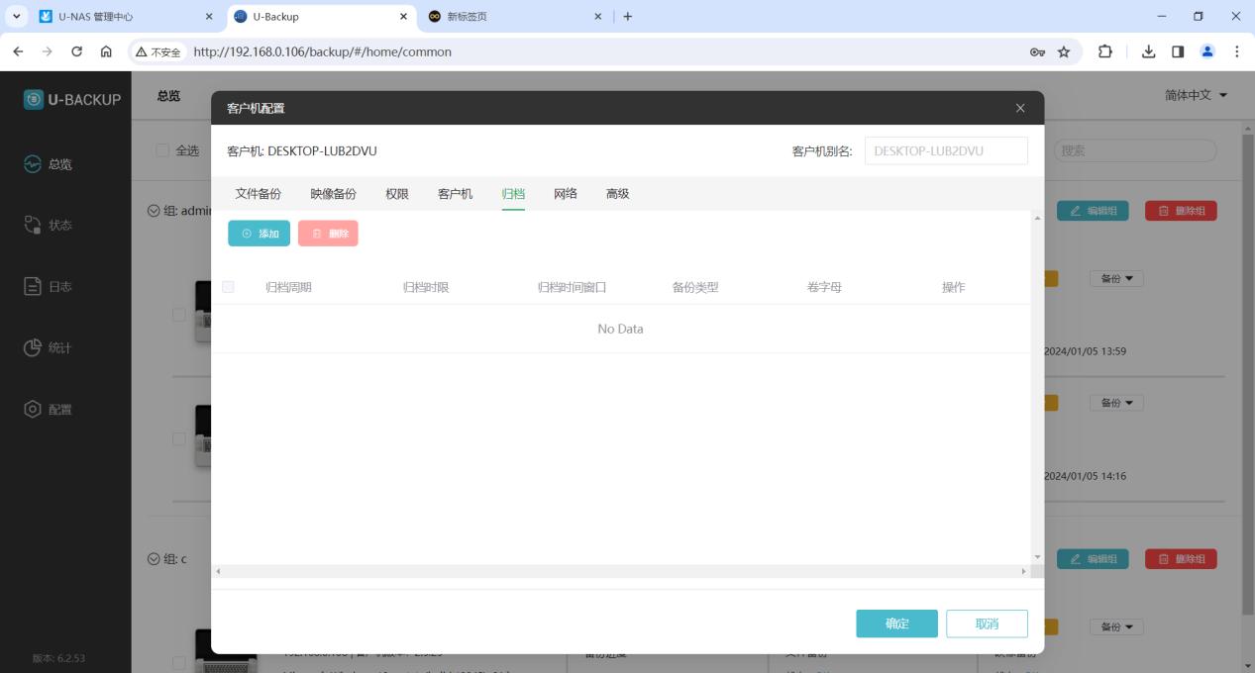Image resolution: width=1255 pixels, height=673 pixels.
Task: Open the 配置 settings sidebar icon
Action: (x=33, y=409)
